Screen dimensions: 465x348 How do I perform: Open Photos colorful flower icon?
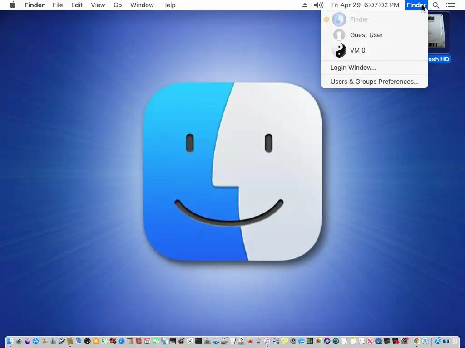coord(318,341)
